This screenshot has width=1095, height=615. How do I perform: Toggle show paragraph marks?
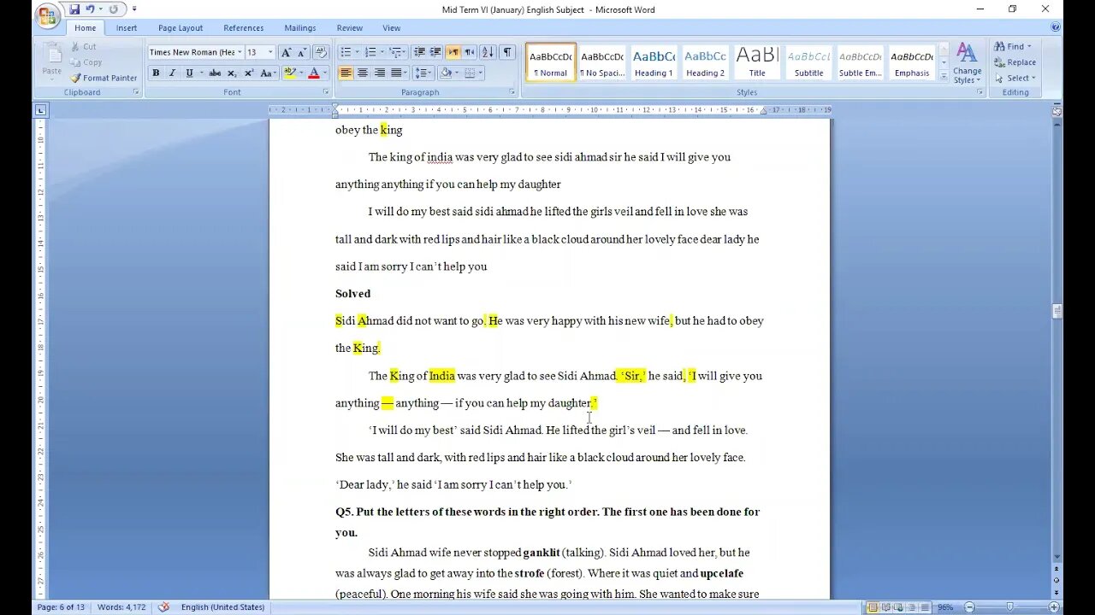(x=507, y=52)
